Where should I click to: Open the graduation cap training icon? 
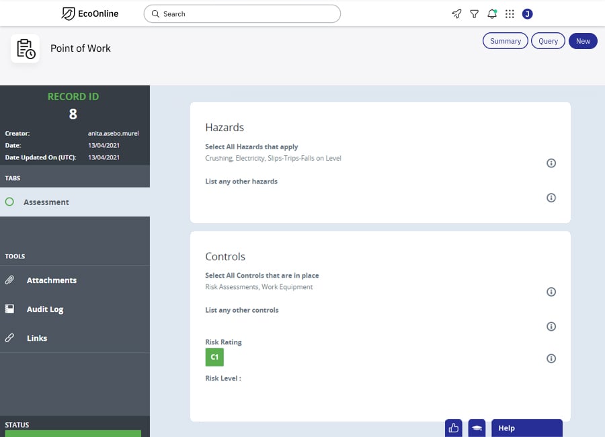click(477, 428)
